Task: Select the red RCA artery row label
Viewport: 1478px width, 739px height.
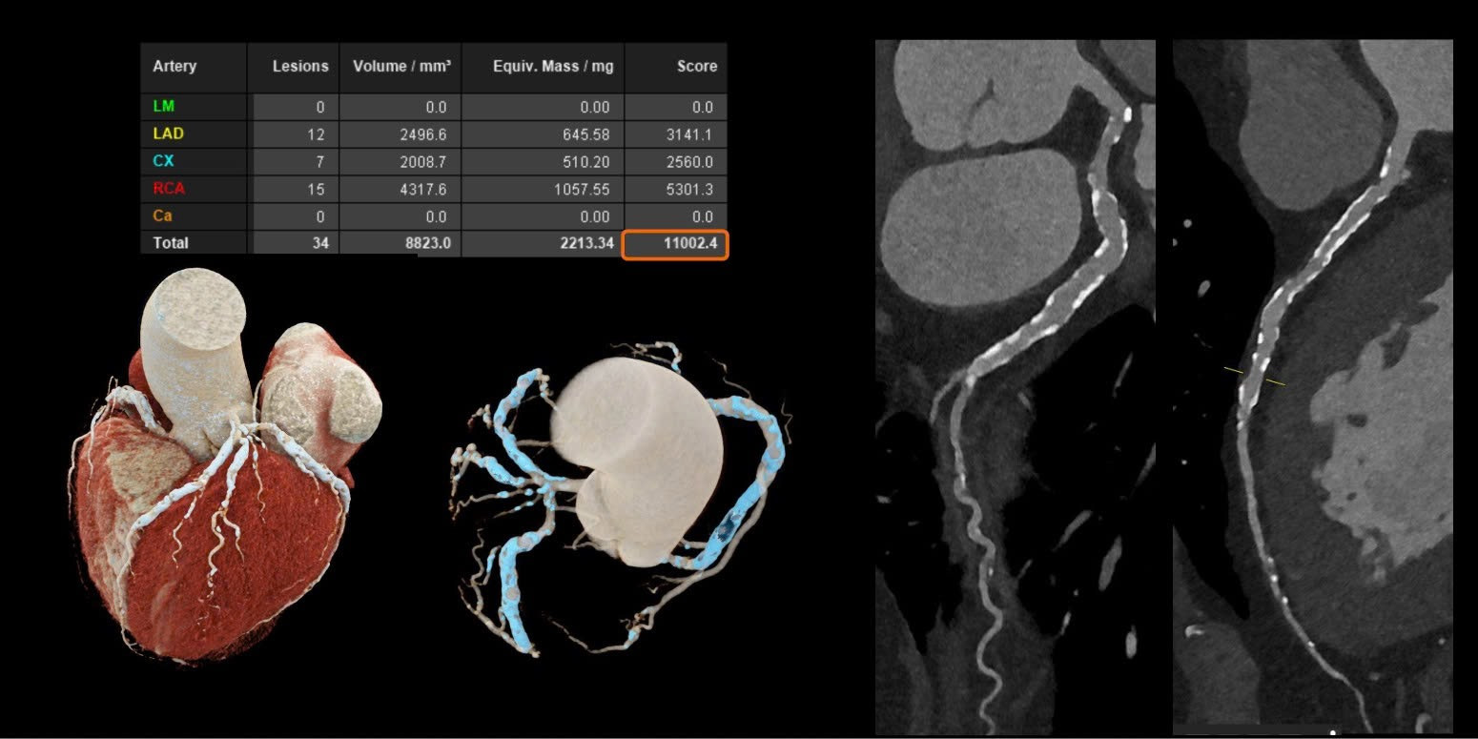Action: (169, 189)
